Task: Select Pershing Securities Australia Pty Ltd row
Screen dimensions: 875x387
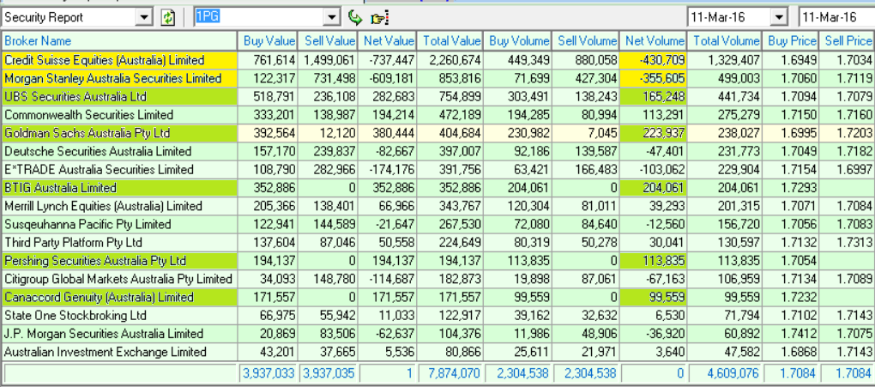Action: (437, 261)
